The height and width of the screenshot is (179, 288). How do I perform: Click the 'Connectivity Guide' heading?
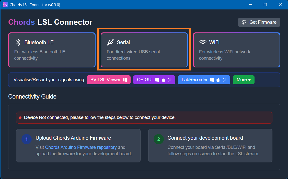click(32, 97)
